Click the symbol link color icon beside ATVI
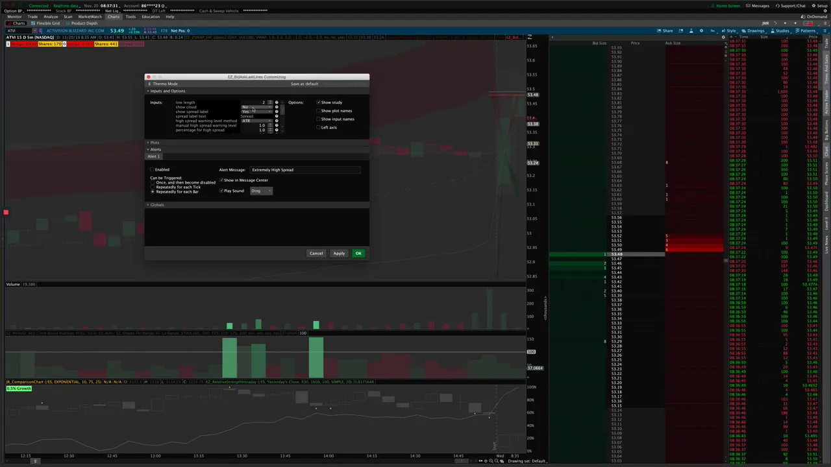Viewport: 831px width, 467px height. click(x=40, y=30)
